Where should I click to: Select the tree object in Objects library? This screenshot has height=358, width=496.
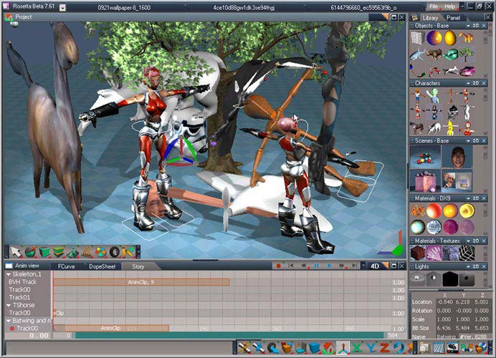(x=467, y=54)
